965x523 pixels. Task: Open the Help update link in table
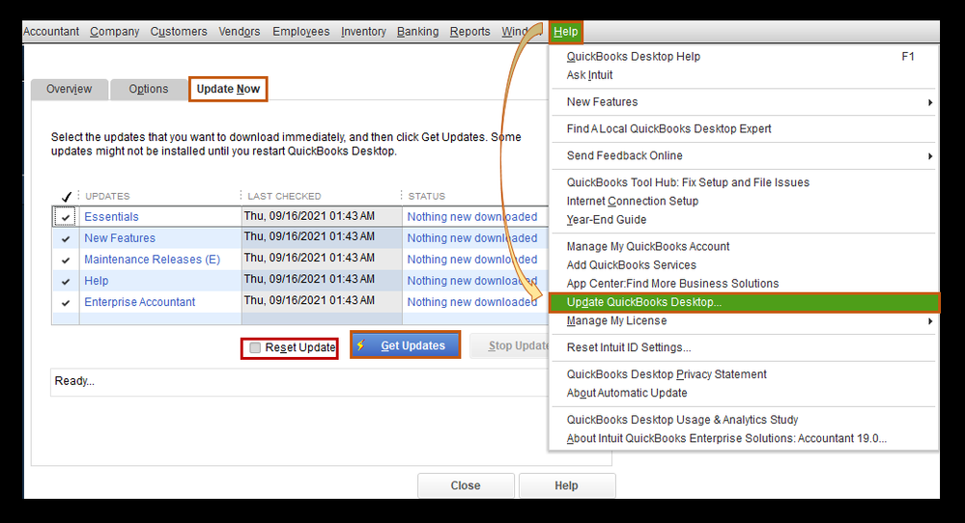[96, 281]
